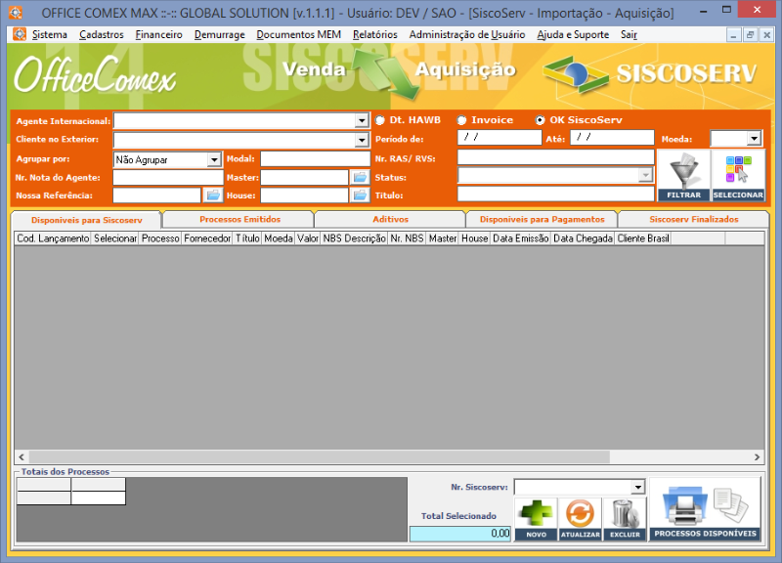Screen dimensions: 782x563
Task: Click the Nossa Referência input field
Action: (x=157, y=195)
